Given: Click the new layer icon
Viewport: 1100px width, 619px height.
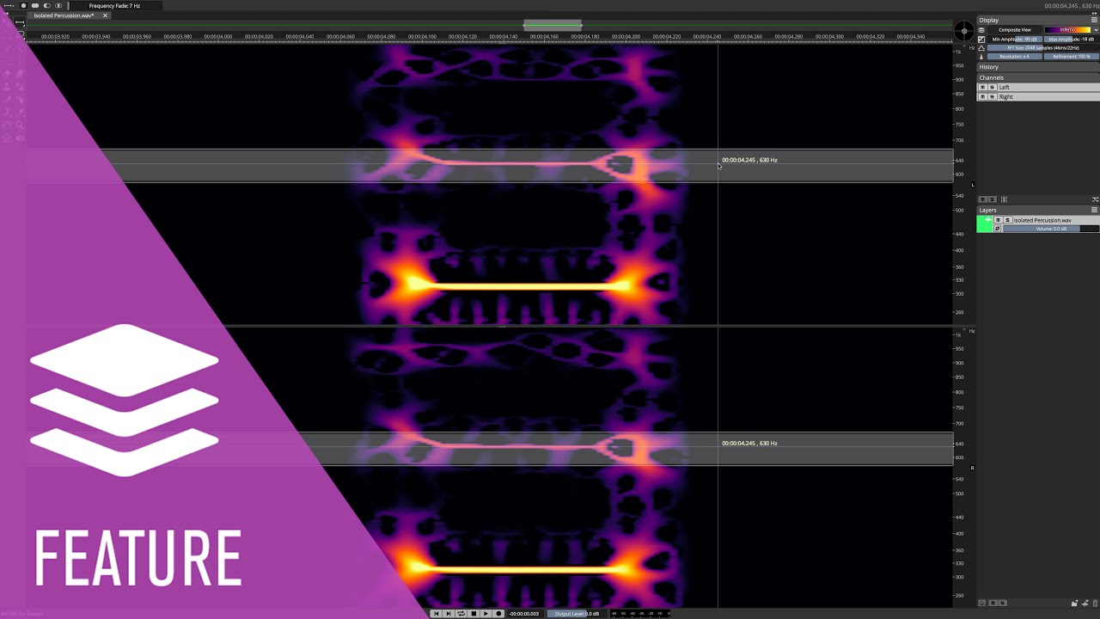Looking at the screenshot, I should (1074, 603).
